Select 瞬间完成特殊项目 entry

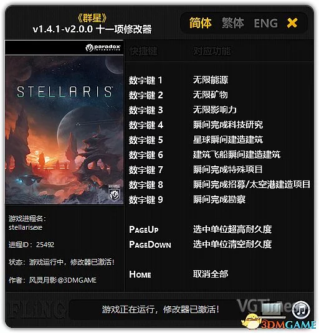[x=228, y=169]
